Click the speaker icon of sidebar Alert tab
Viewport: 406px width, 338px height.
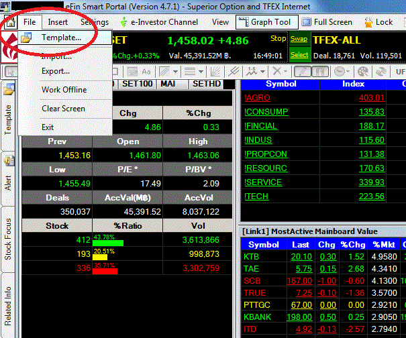tap(9, 160)
